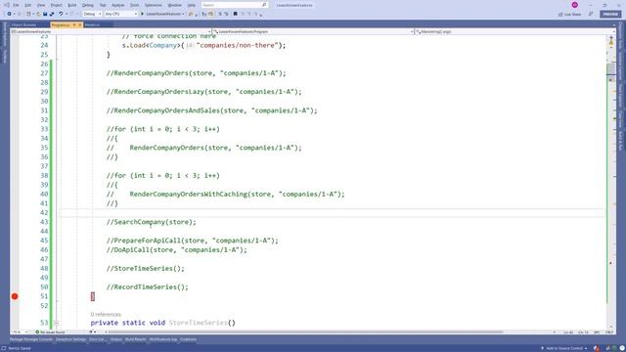
Task: Click Add to Source Control
Action: pyautogui.click(x=564, y=348)
